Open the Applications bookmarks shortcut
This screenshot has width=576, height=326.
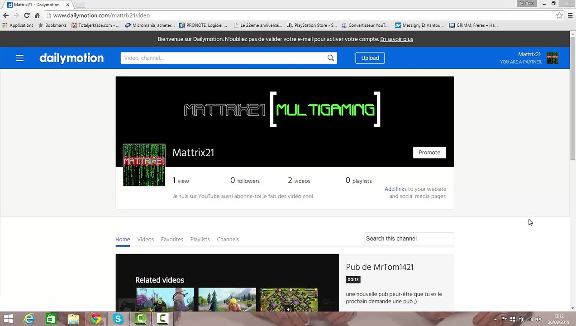[18, 25]
